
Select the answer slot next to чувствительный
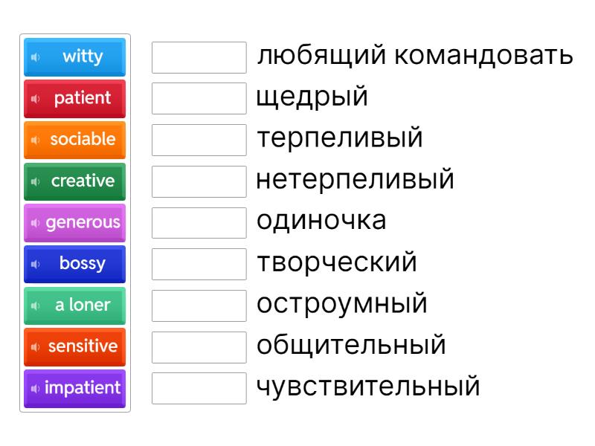click(199, 388)
